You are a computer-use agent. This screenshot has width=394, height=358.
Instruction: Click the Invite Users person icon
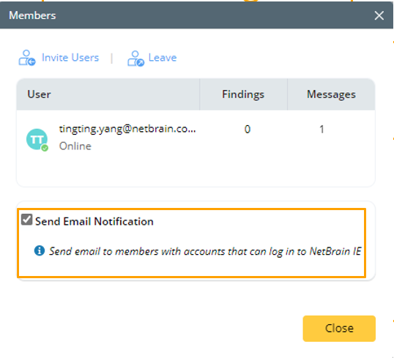coord(27,58)
